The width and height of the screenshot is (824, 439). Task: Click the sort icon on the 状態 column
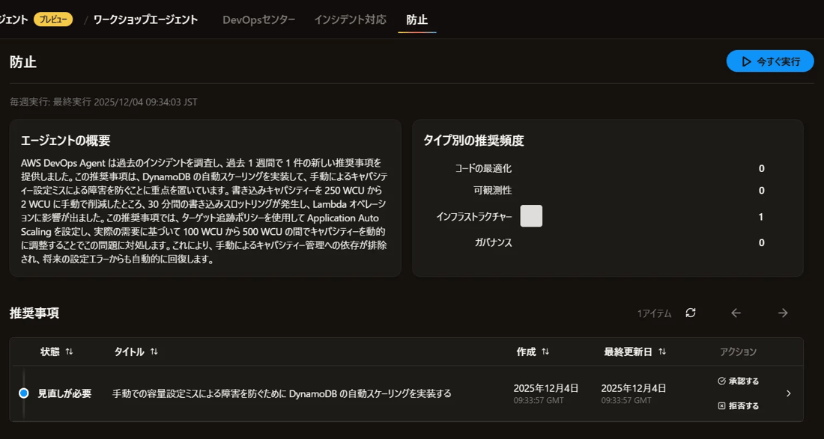click(68, 351)
